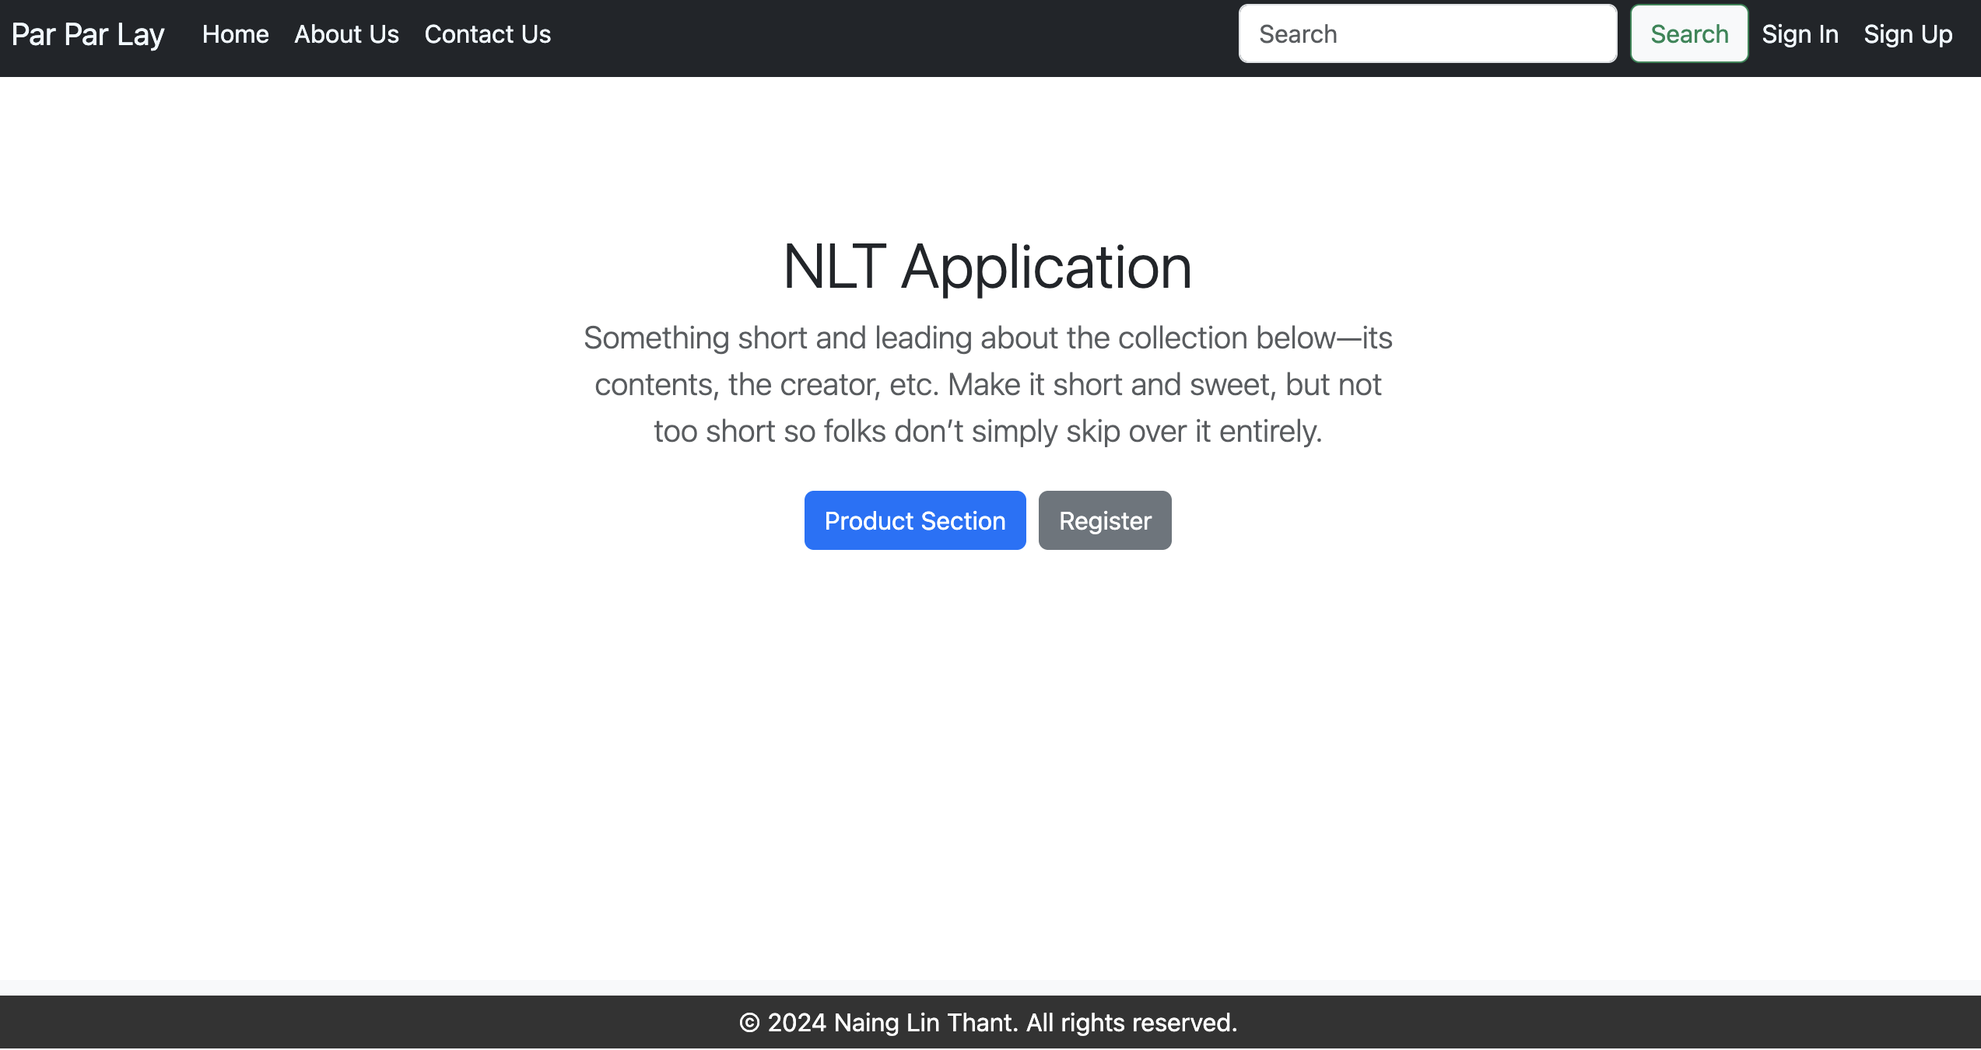The image size is (1981, 1050).
Task: Click the Sign In link
Action: click(x=1799, y=34)
